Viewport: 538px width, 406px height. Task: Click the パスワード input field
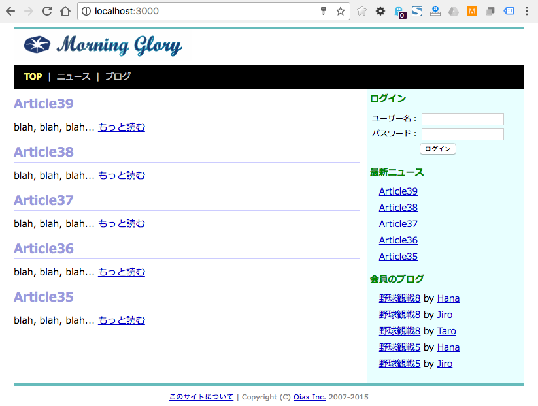463,134
